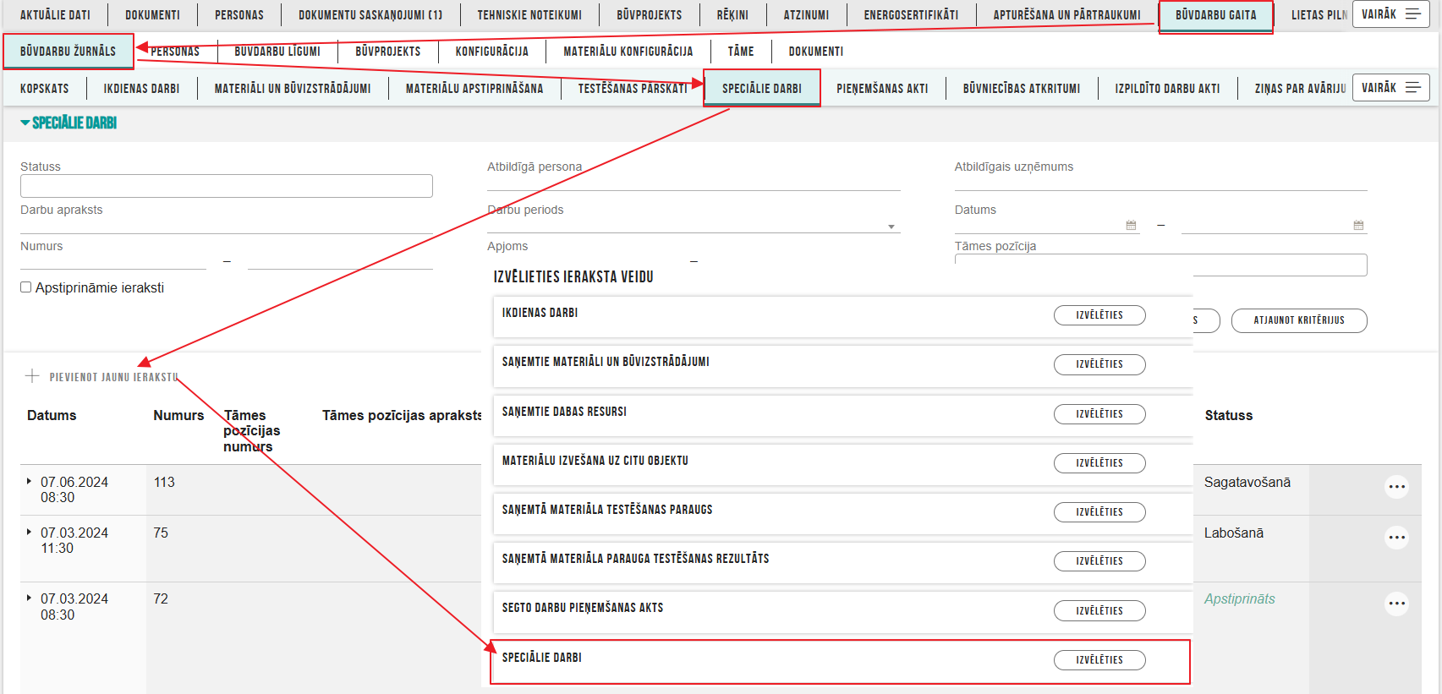Open the Statuss selection field
This screenshot has height=694, width=1442.
coord(227,186)
